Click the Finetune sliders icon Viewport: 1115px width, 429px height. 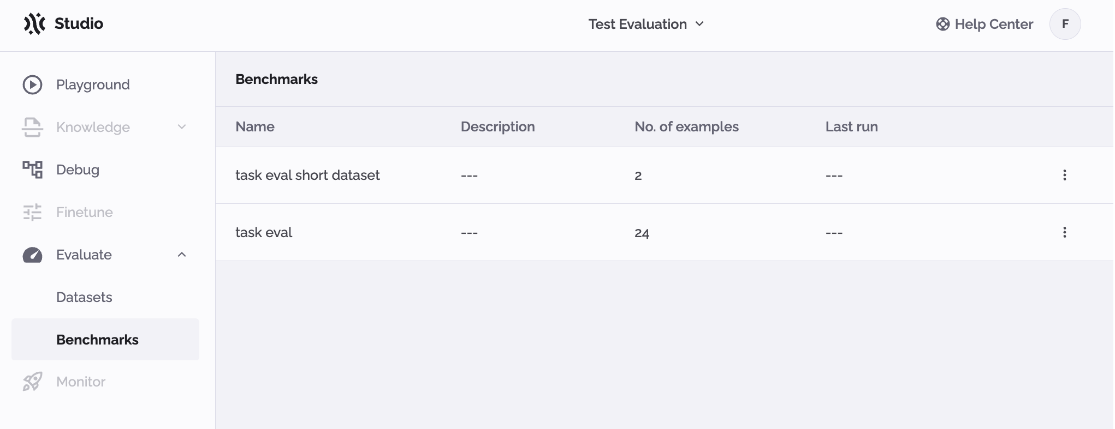tap(32, 212)
